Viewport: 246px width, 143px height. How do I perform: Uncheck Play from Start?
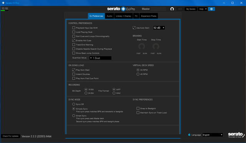(x=73, y=70)
